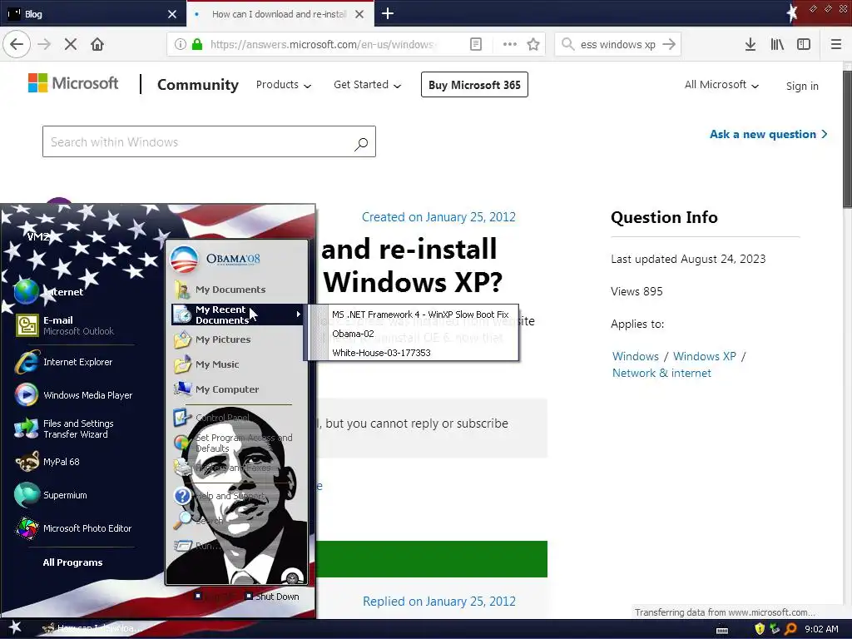Screen dimensions: 852x639
Task: Click the Search within Windows field
Action: coord(209,141)
